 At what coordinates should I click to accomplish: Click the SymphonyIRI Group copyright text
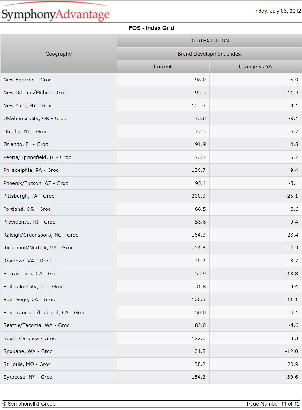29,404
